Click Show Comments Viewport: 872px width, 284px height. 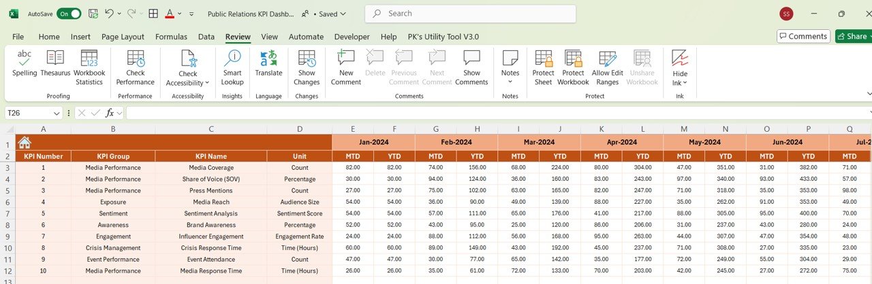pyautogui.click(x=471, y=68)
